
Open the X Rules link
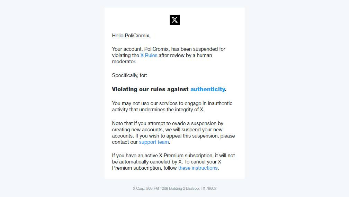click(149, 55)
